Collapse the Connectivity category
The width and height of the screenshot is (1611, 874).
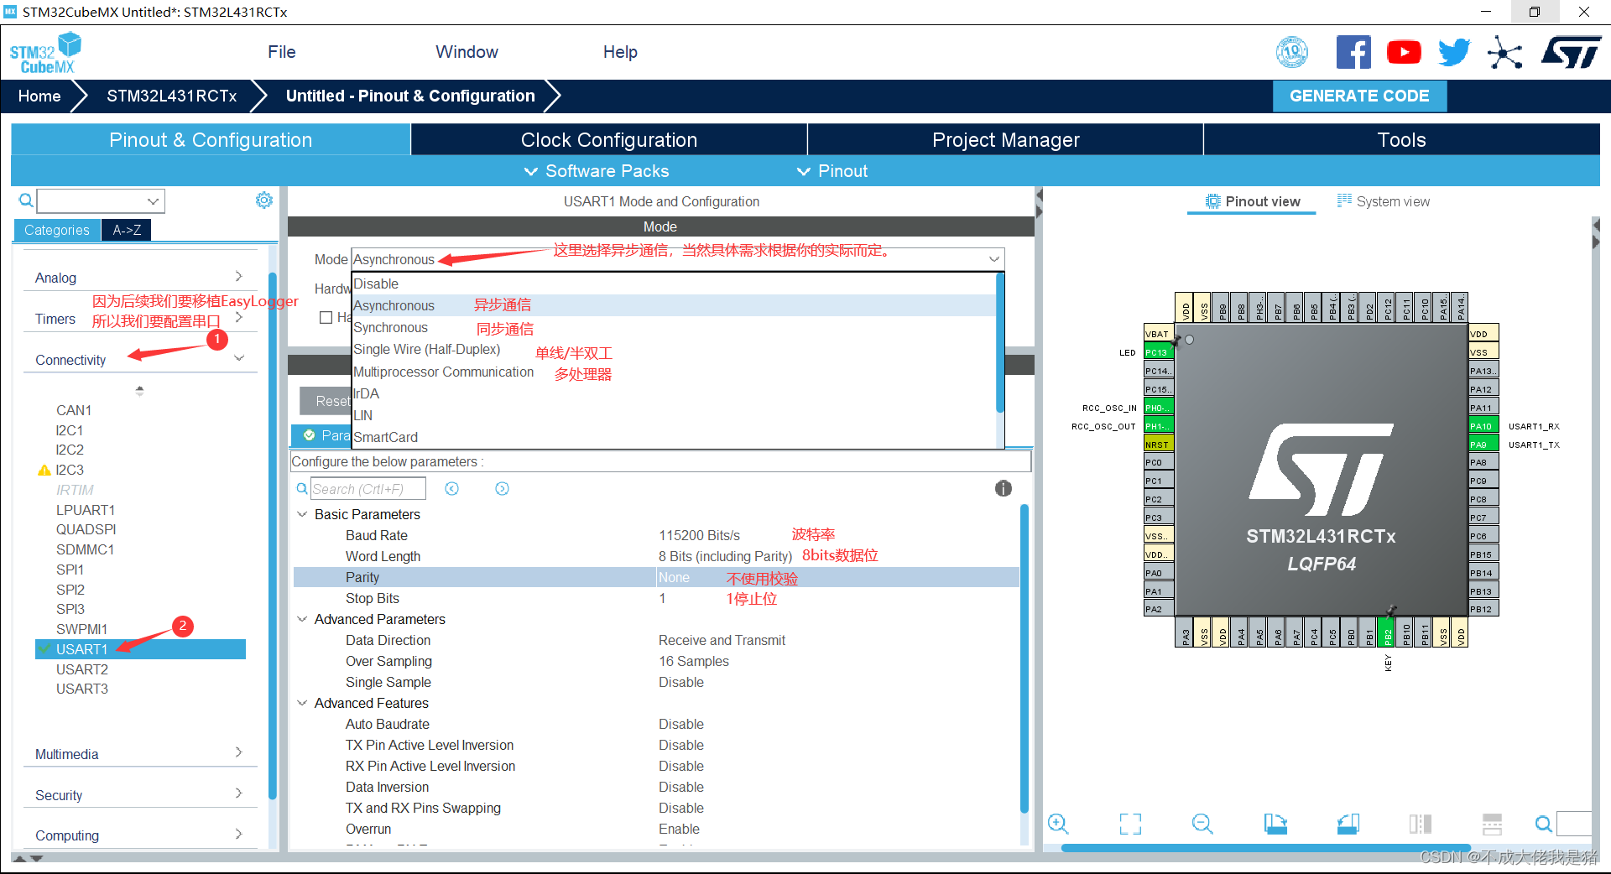click(139, 360)
